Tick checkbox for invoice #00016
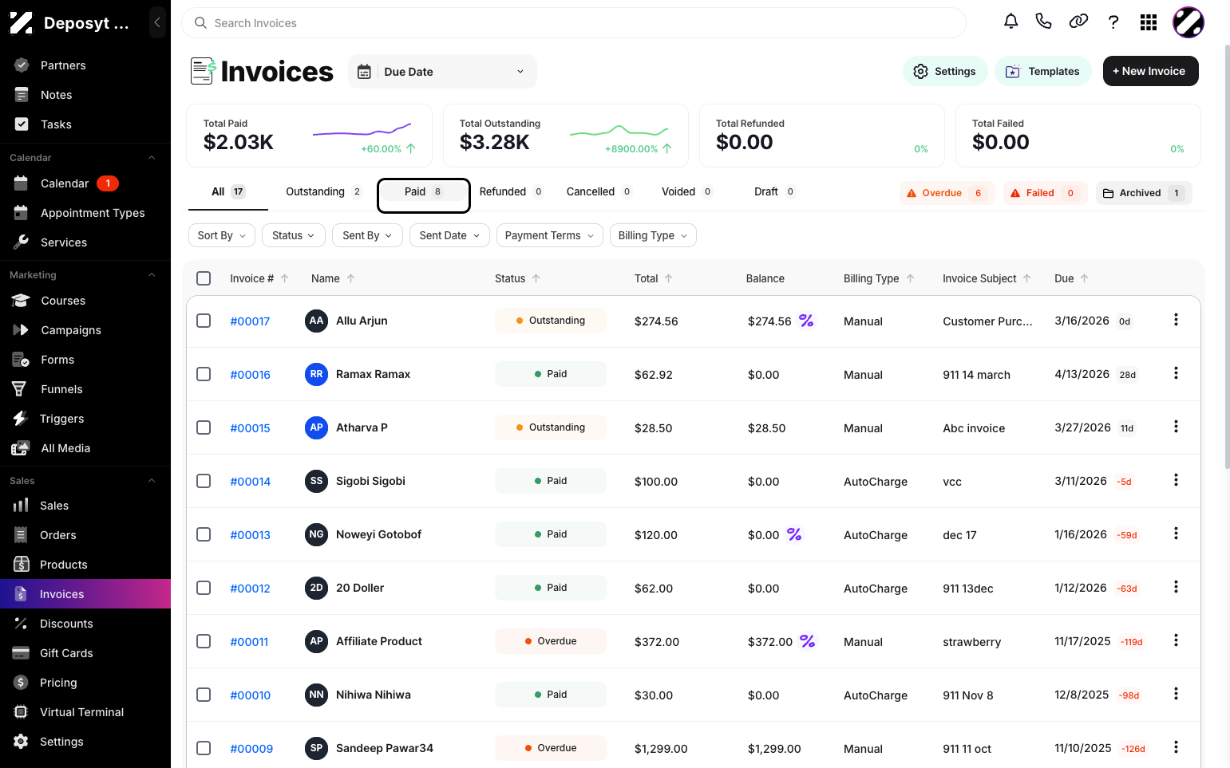 [204, 374]
